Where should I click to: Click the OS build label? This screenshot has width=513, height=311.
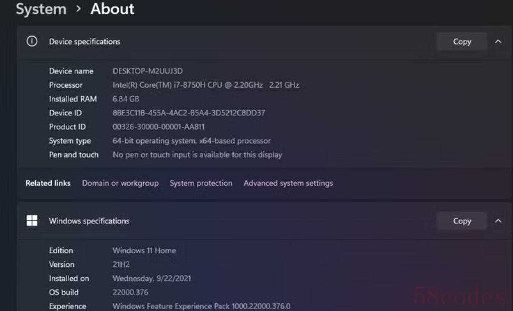pos(64,292)
